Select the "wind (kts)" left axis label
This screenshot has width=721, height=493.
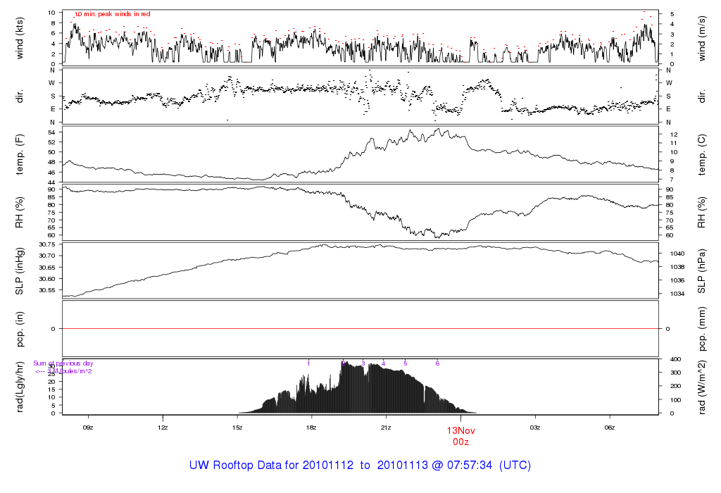click(20, 37)
